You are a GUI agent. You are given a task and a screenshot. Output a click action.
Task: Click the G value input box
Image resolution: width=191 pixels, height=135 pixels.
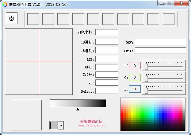135,77
